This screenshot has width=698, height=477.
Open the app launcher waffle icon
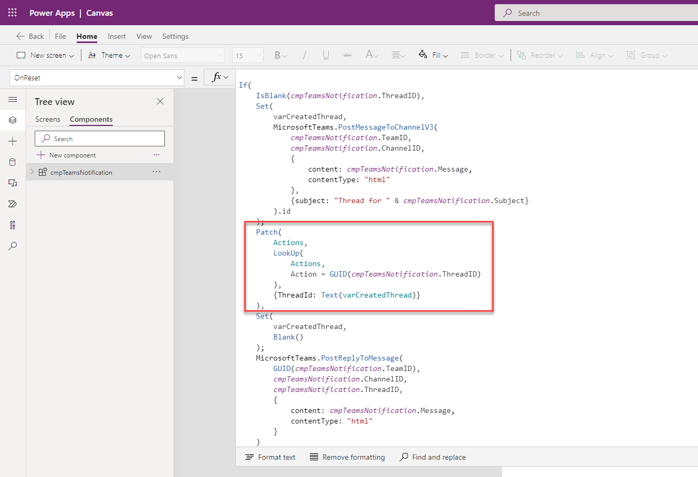pyautogui.click(x=13, y=13)
